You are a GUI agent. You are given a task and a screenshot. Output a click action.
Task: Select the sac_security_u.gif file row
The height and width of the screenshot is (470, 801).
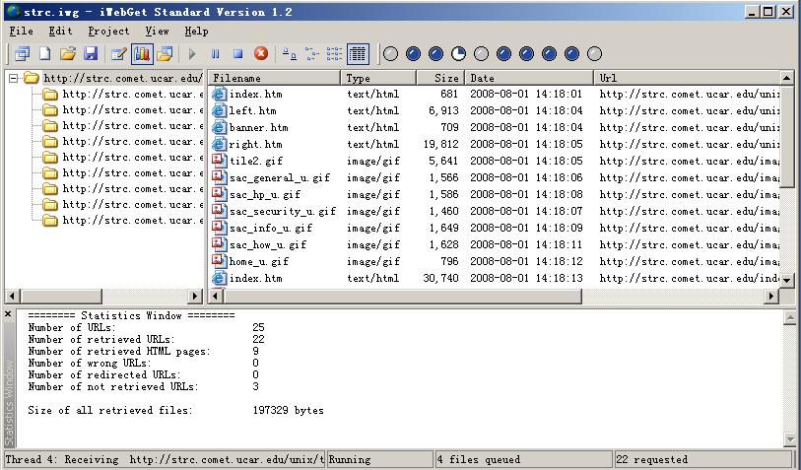[495, 212]
